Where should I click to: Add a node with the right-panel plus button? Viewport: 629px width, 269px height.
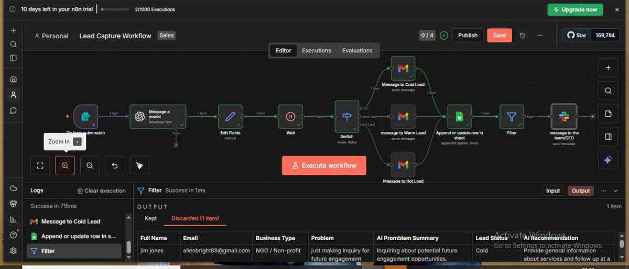click(608, 68)
